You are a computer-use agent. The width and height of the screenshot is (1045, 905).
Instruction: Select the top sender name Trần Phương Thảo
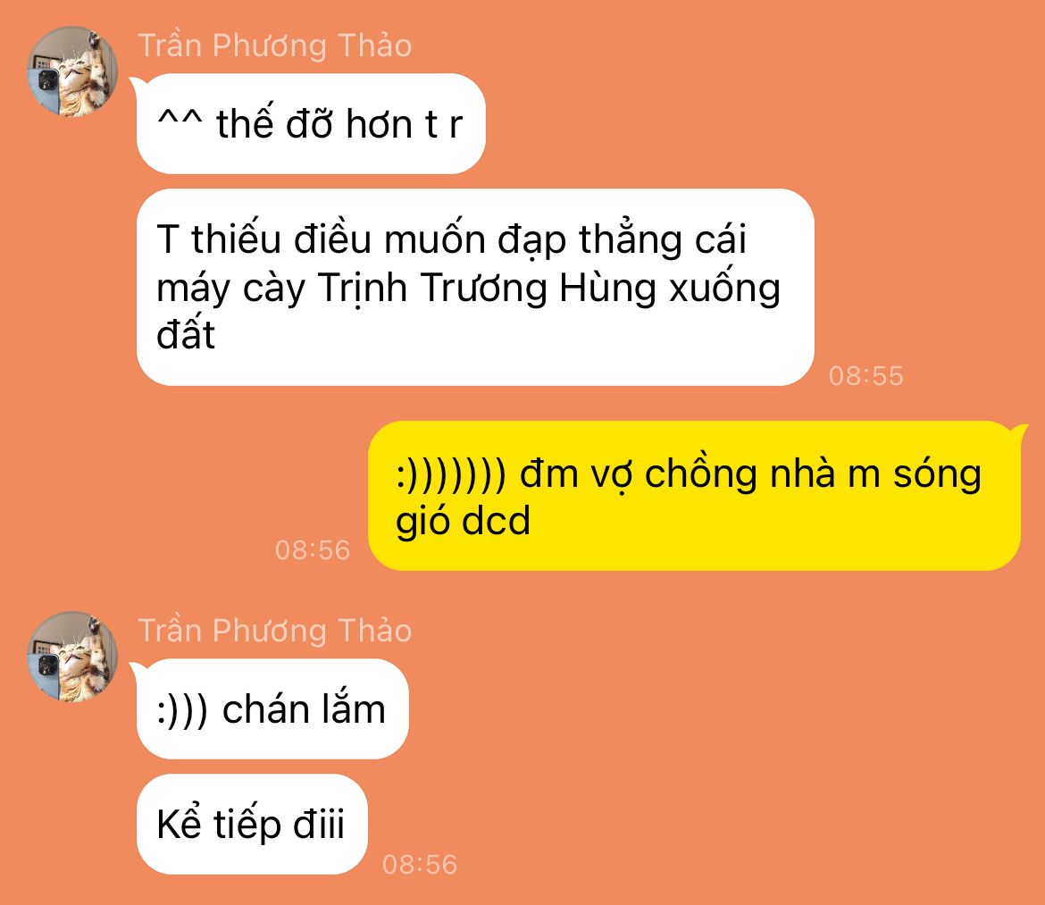[x=274, y=46]
